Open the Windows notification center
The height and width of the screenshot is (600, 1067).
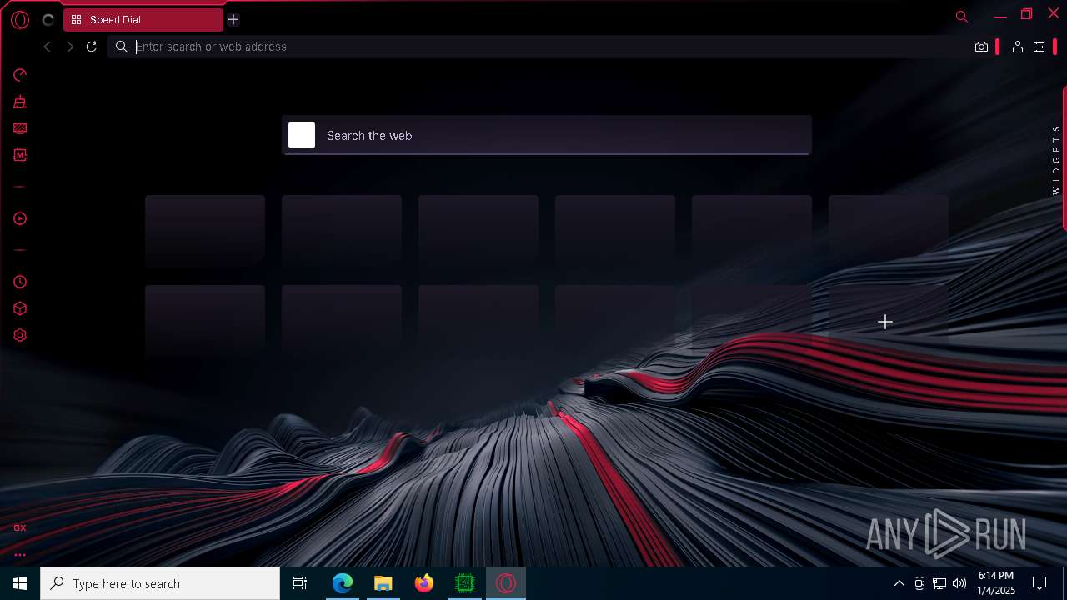point(1039,583)
